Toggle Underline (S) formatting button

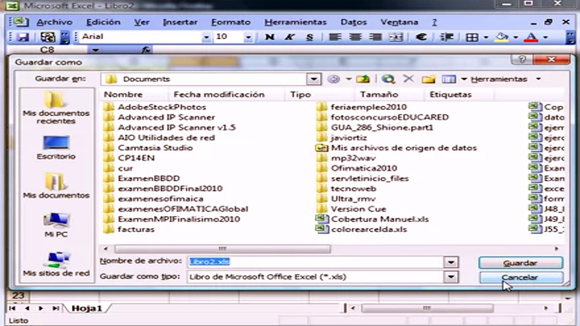click(x=310, y=37)
